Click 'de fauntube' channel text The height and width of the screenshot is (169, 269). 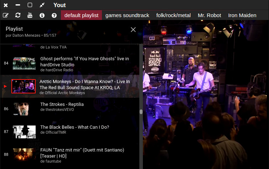point(51,161)
